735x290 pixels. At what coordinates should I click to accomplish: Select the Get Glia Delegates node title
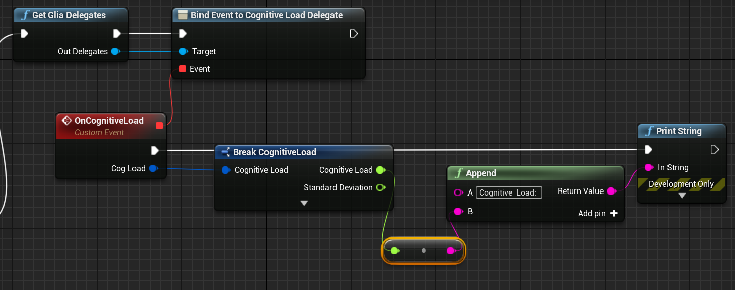tap(69, 15)
